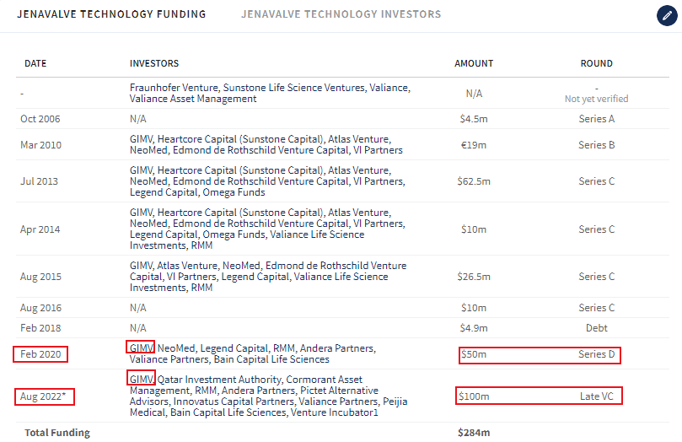Viewport: 682px width, 442px height.
Task: Select the JenaValve Technology Funding tab
Action: point(111,14)
